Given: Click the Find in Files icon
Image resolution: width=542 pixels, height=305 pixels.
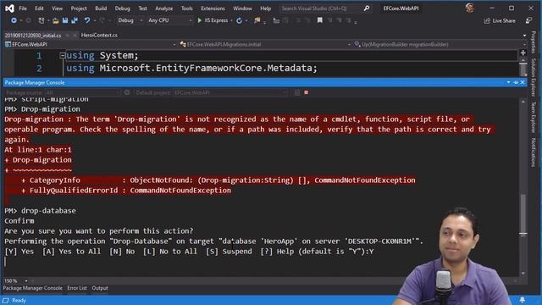Looking at the screenshot, I should [257, 20].
